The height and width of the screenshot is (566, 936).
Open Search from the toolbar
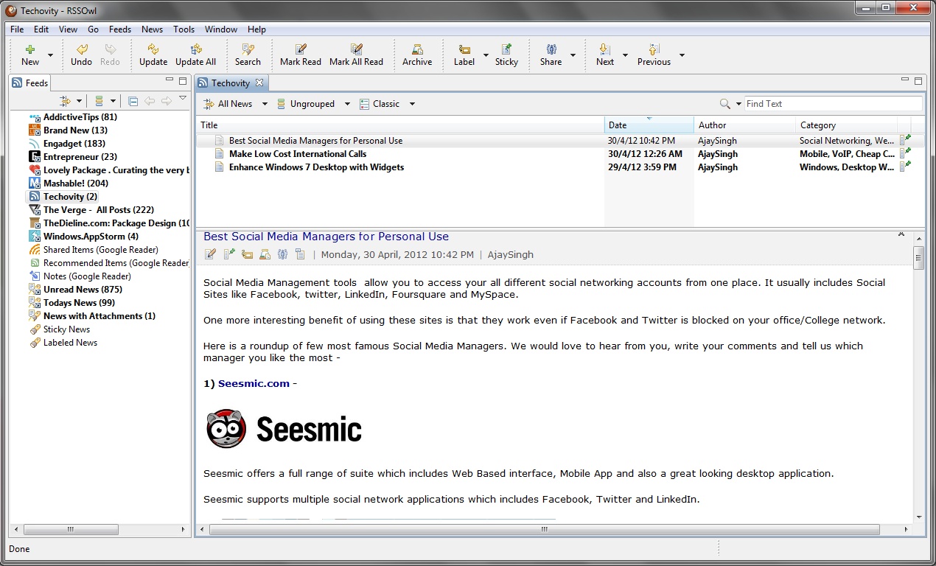(248, 49)
